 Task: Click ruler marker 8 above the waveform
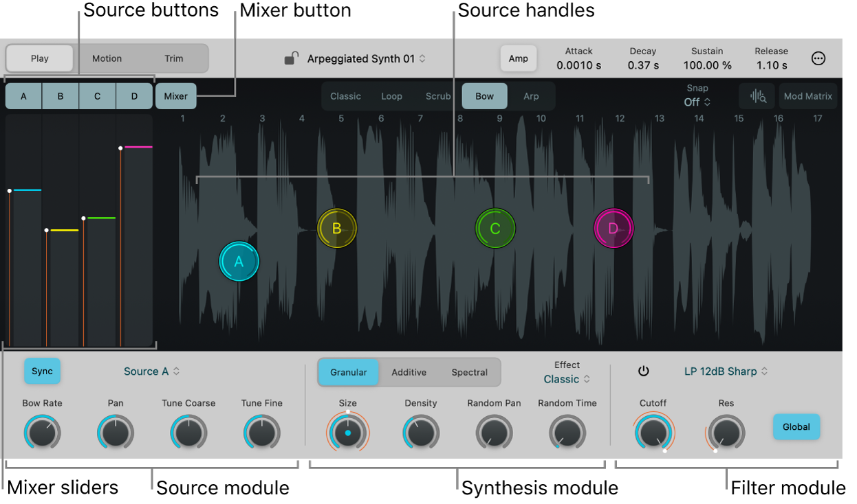[460, 118]
